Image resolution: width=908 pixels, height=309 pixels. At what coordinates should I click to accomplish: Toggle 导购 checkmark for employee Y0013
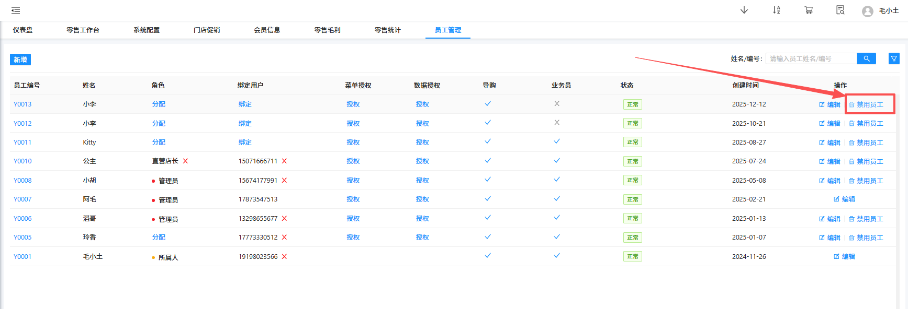(488, 104)
